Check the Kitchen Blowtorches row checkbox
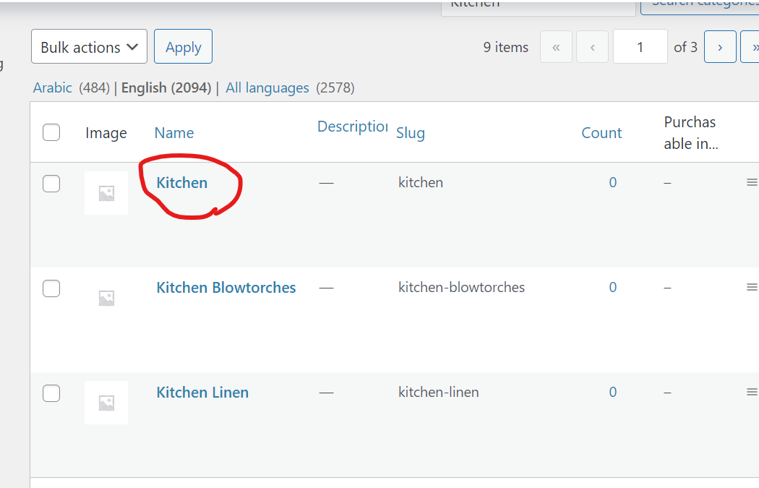This screenshot has width=759, height=488. click(51, 288)
